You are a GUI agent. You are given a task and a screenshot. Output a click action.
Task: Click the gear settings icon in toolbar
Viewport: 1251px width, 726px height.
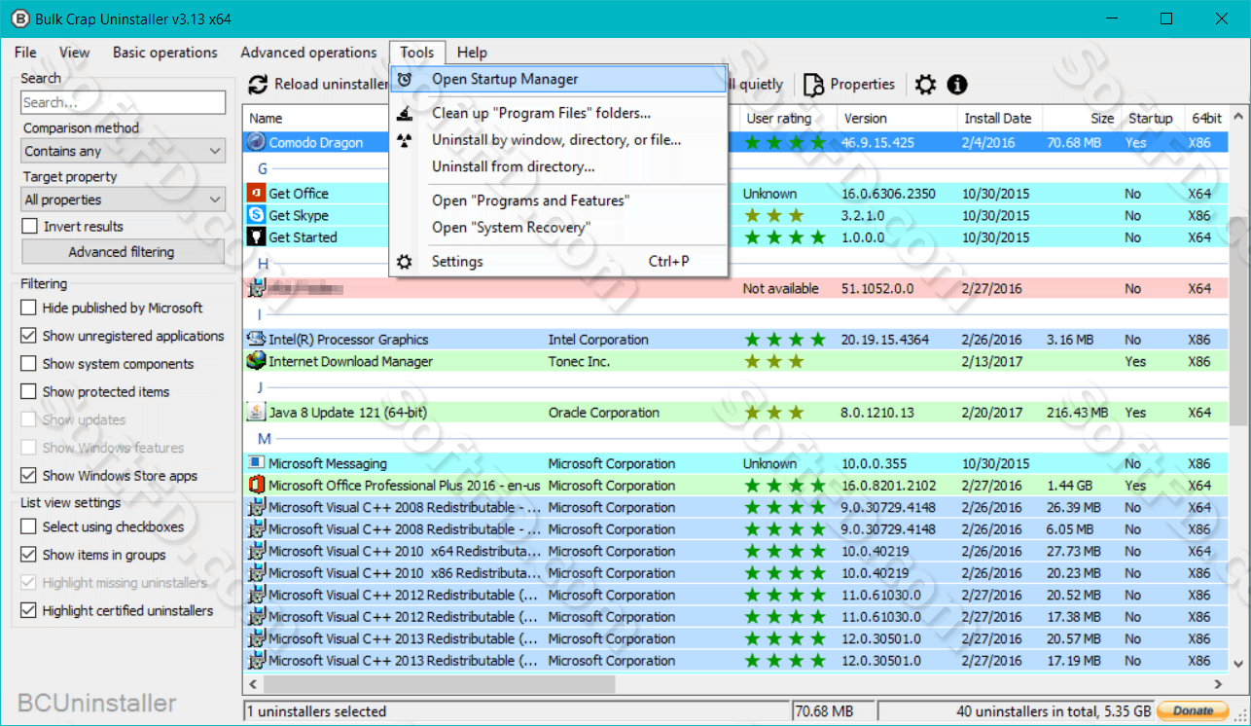pyautogui.click(x=925, y=85)
